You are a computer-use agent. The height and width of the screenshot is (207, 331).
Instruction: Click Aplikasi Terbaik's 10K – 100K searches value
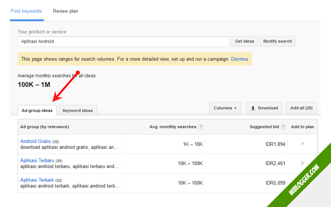[x=190, y=183]
